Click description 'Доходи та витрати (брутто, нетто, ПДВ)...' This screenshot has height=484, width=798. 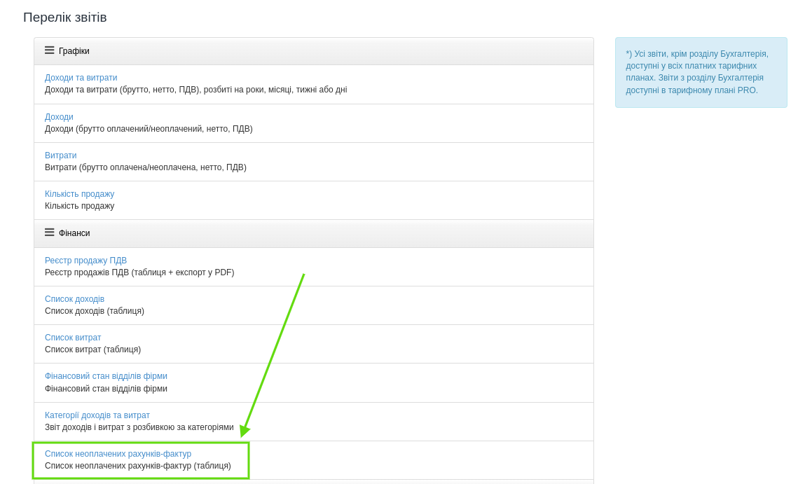tap(196, 90)
